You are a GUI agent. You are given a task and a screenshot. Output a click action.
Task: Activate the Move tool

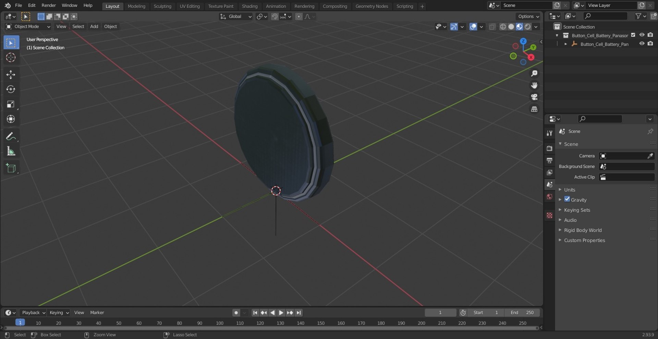click(11, 75)
